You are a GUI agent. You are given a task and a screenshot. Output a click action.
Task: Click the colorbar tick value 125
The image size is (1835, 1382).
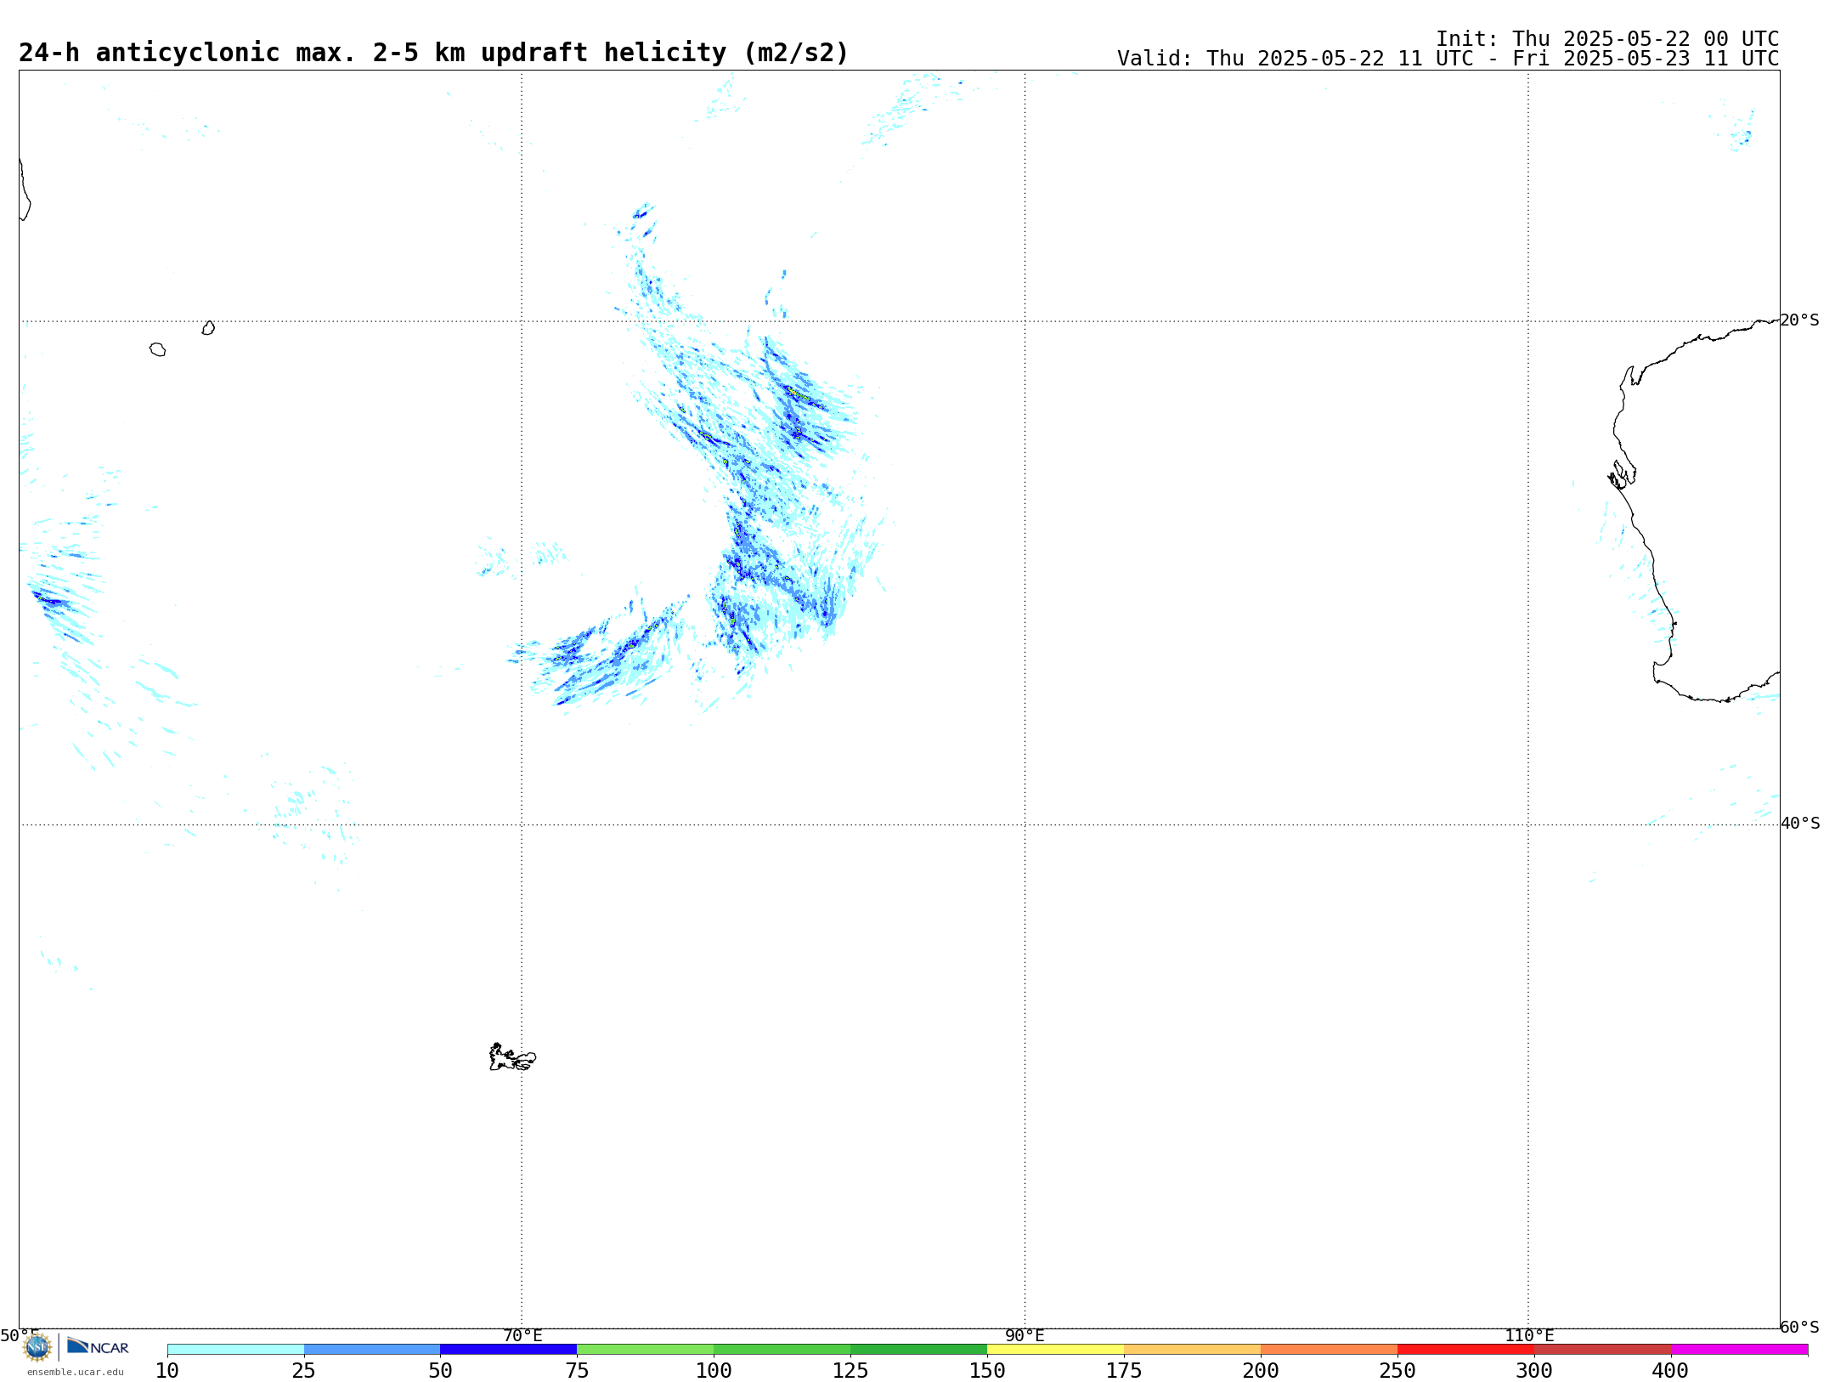[x=851, y=1371]
